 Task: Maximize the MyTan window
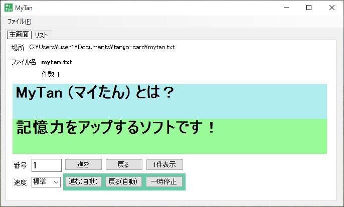(x=309, y=8)
